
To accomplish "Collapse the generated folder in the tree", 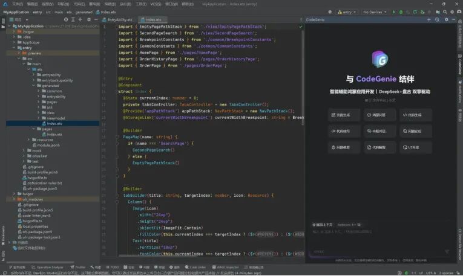I will pos(34,86).
